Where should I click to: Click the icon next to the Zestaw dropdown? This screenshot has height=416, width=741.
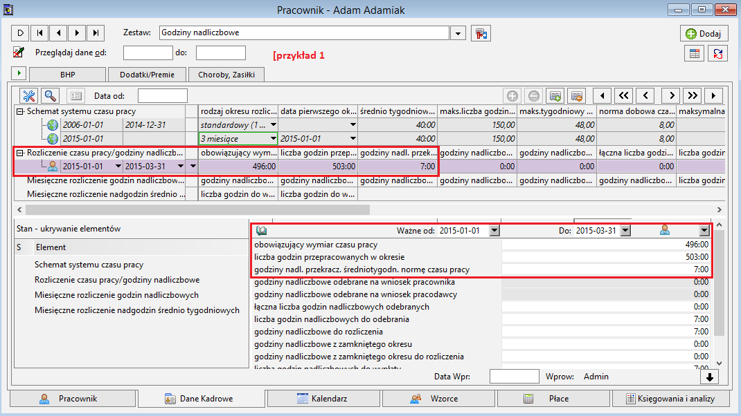481,33
